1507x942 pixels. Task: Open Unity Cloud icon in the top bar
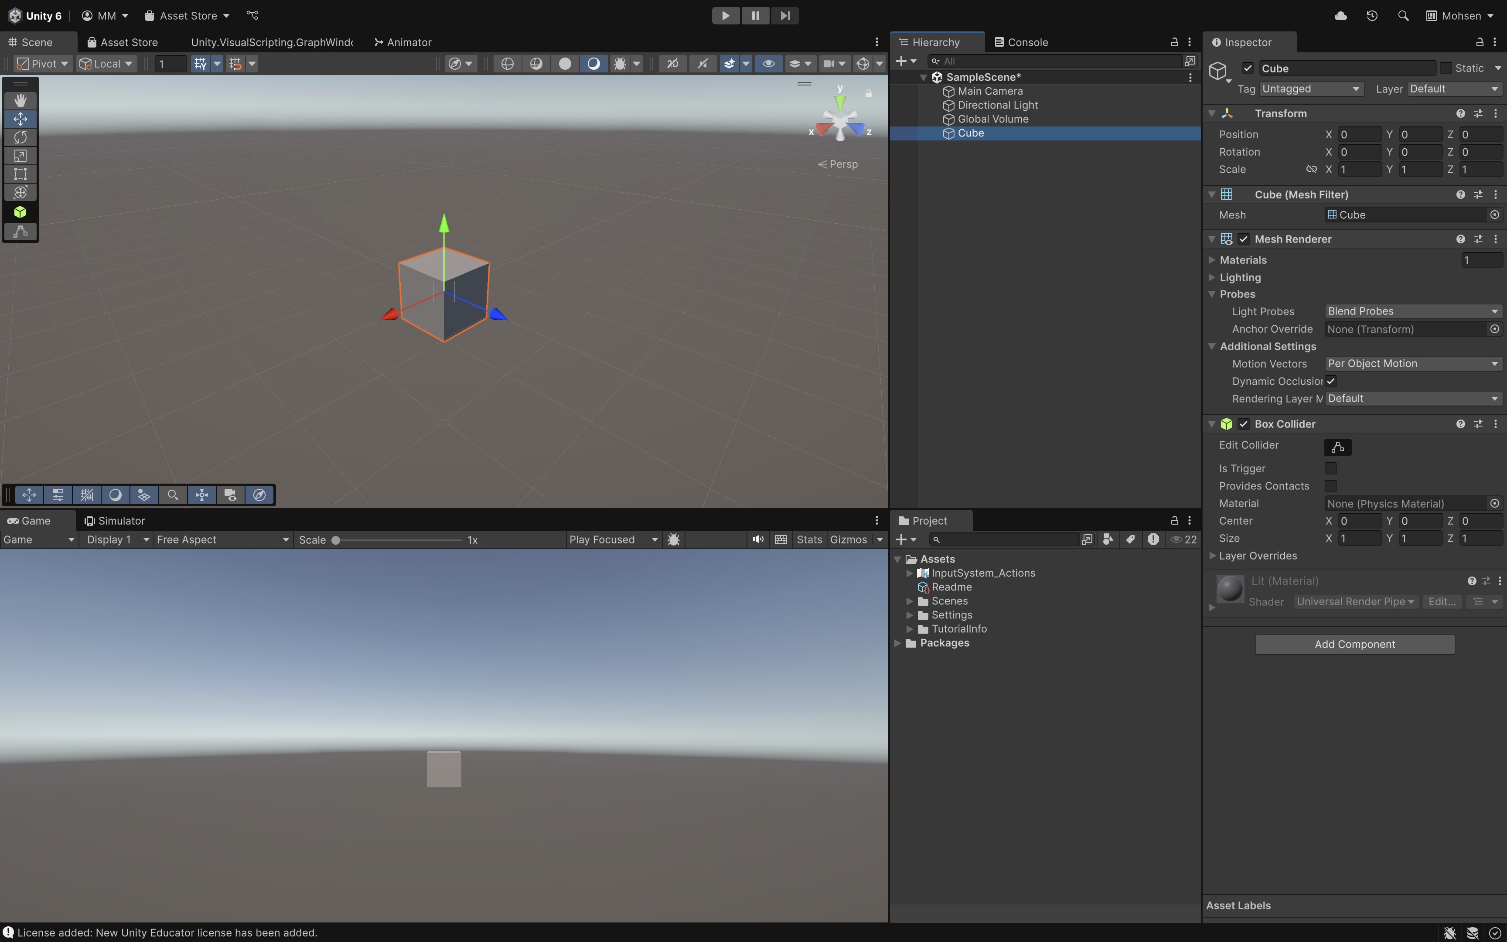1341,16
